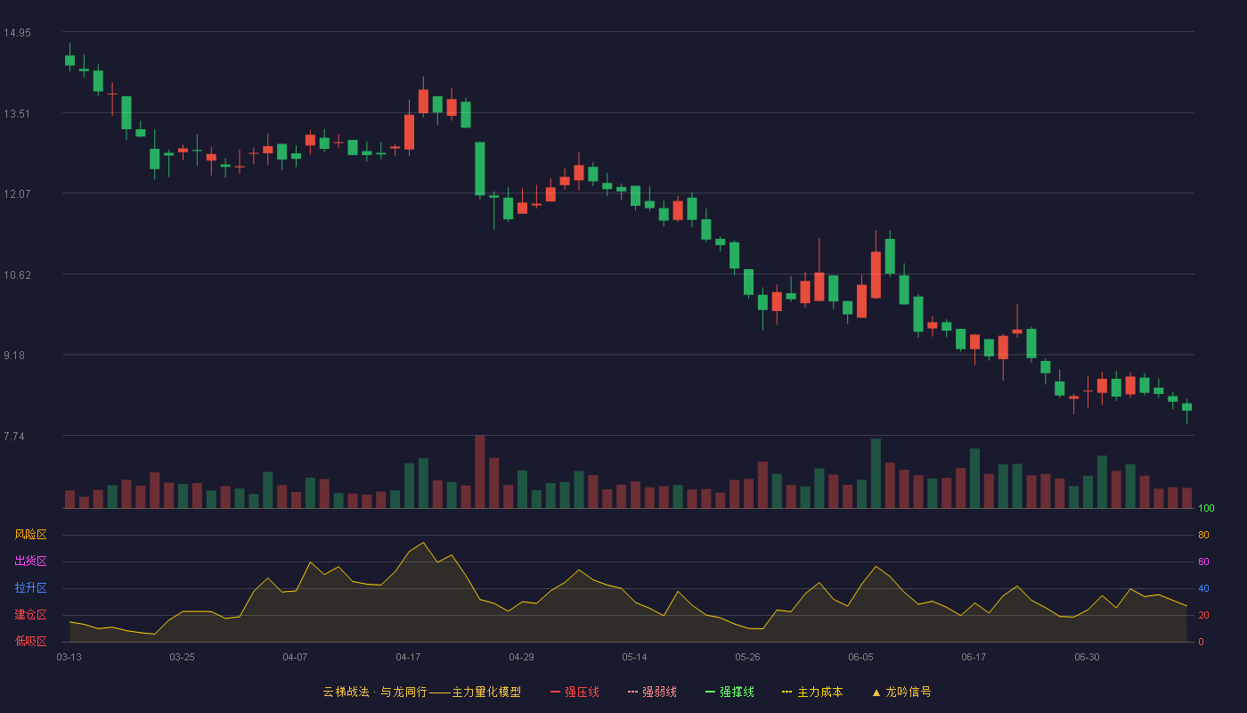Toggle the 强弱线 legend item
1247x713 pixels.
pos(652,692)
